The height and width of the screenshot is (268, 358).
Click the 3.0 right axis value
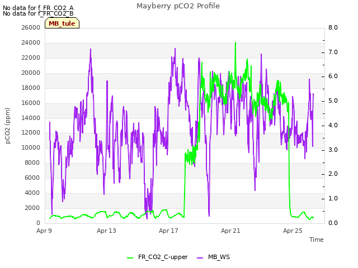[333, 150]
